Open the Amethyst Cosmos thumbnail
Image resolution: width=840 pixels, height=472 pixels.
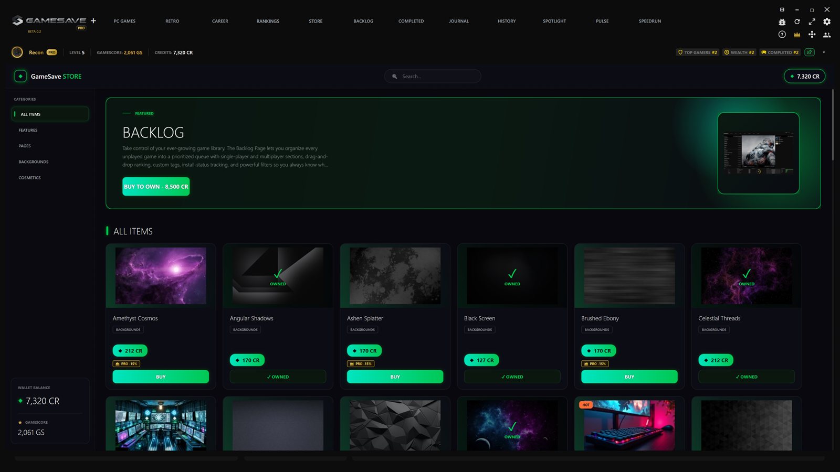point(161,276)
